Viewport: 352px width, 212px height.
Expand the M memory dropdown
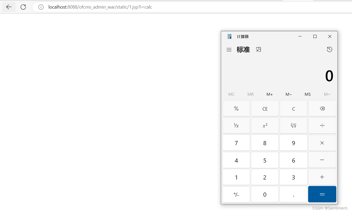pyautogui.click(x=327, y=94)
